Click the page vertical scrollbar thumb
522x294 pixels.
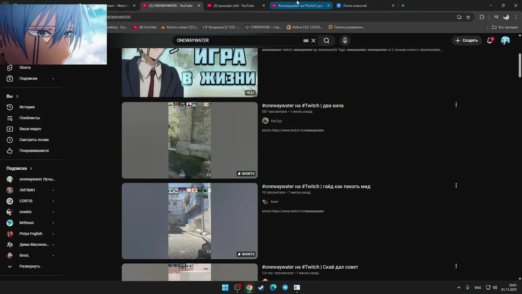pyautogui.click(x=520, y=65)
